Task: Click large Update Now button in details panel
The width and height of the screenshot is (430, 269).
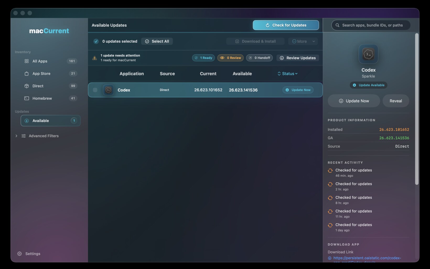Action: (354, 101)
